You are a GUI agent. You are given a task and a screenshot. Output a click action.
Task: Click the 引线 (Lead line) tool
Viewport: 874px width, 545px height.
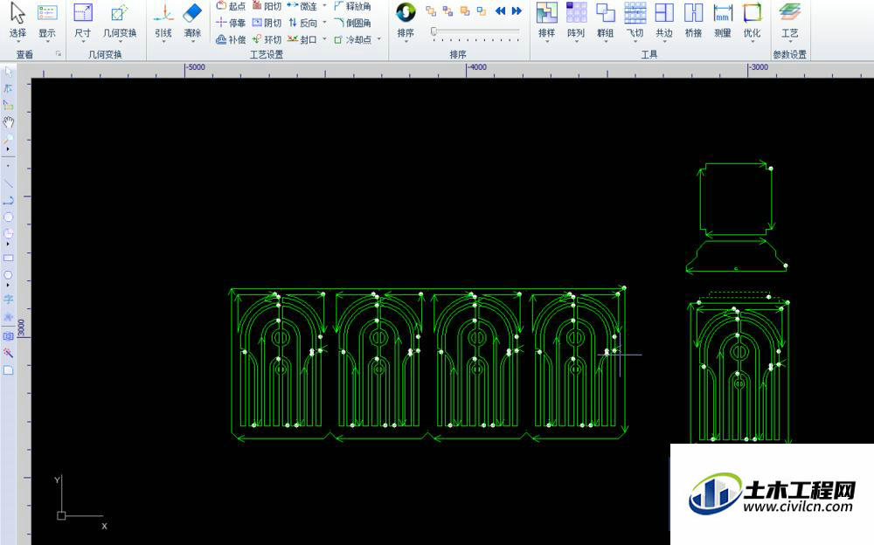pyautogui.click(x=163, y=21)
